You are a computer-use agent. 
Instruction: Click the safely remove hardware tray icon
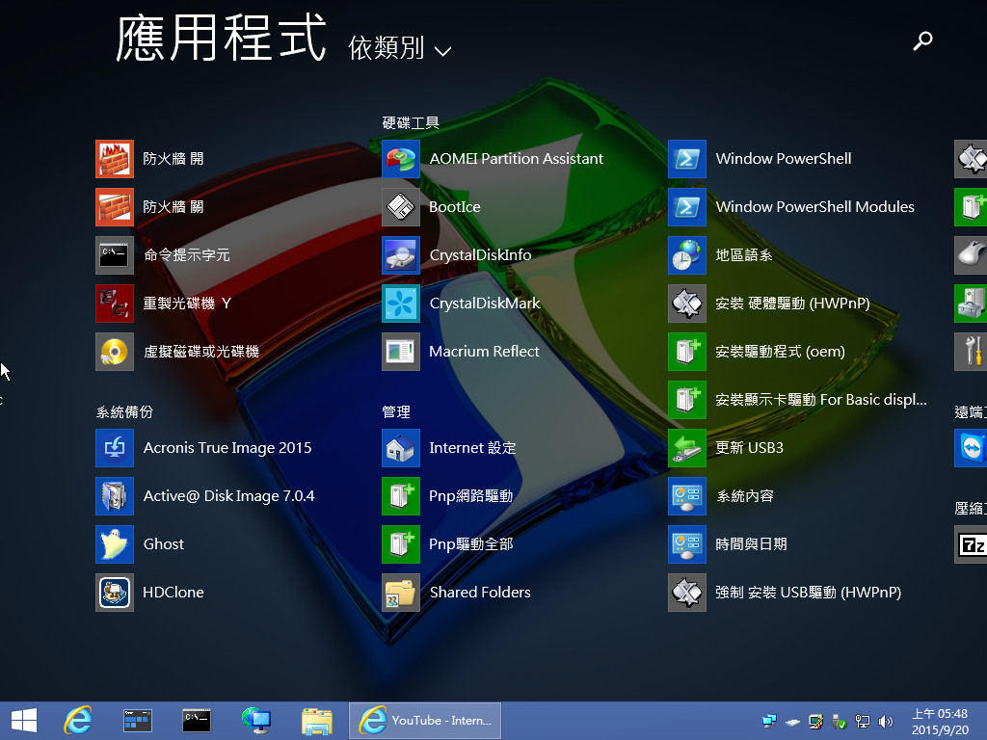tap(840, 721)
